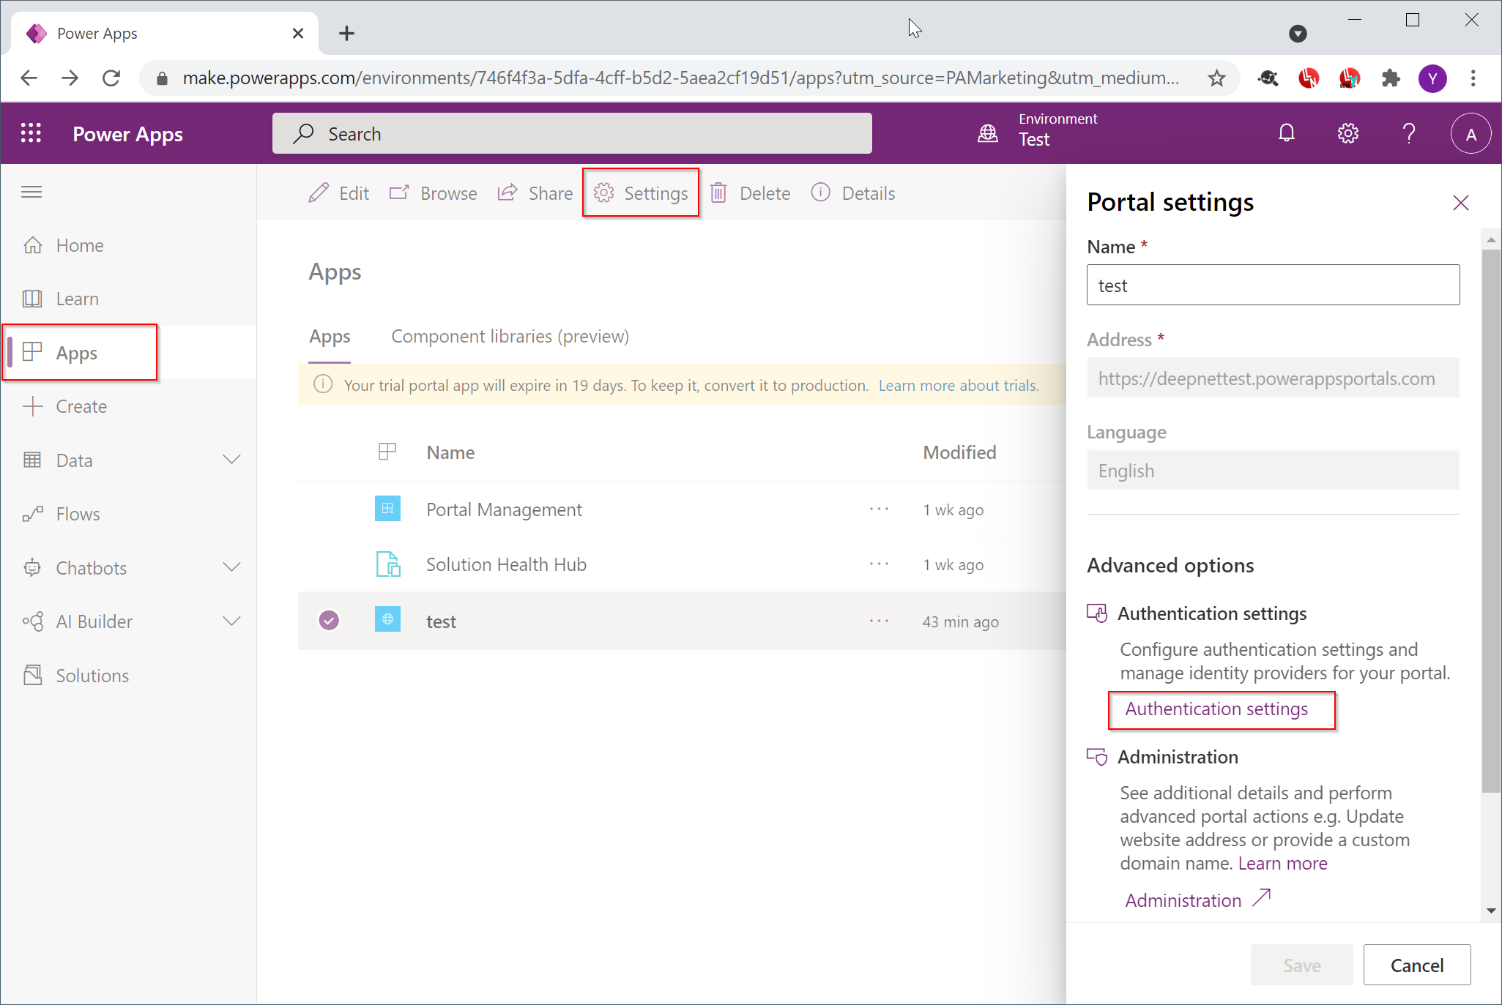Deselect the test app row checkmark

click(329, 621)
